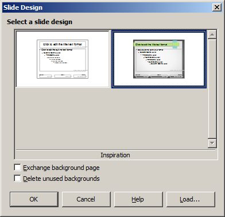Toggle Delete unused backgrounds checkbox
The height and width of the screenshot is (217, 225).
[17, 179]
